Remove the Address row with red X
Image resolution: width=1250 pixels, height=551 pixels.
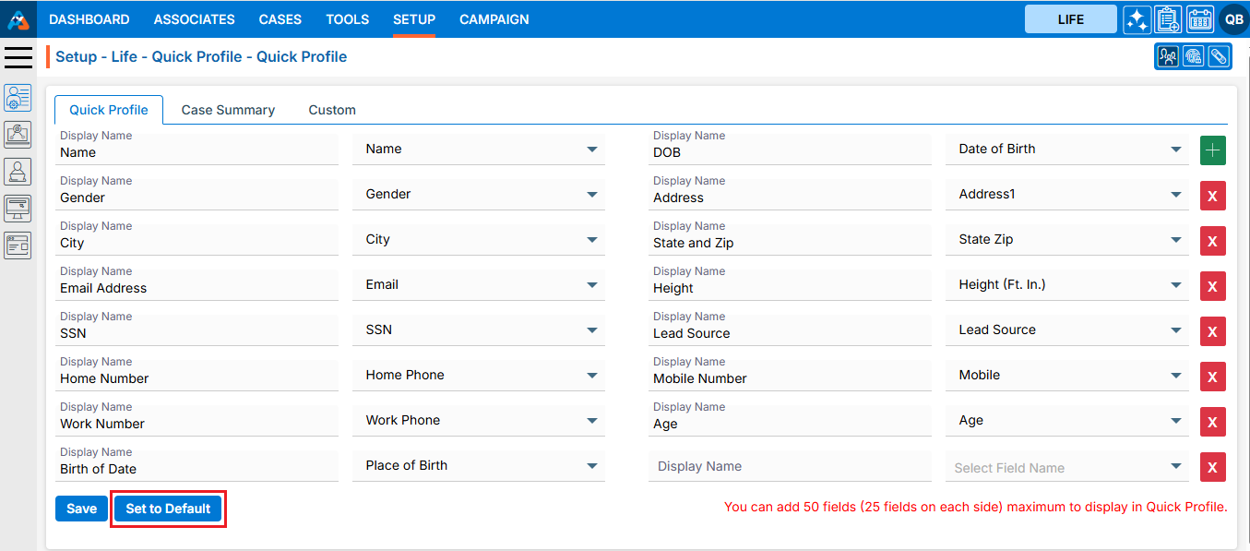(1212, 196)
